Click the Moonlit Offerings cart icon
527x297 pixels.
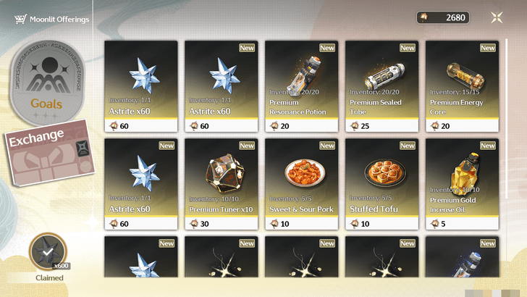(20, 20)
